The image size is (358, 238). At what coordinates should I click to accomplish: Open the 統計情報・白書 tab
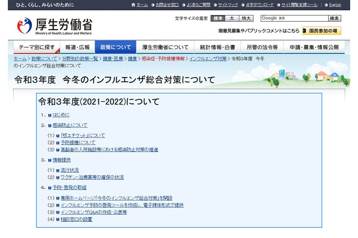click(217, 47)
